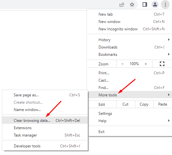Click the Copy edit button
The height and width of the screenshot is (155, 172).
pyautogui.click(x=144, y=104)
